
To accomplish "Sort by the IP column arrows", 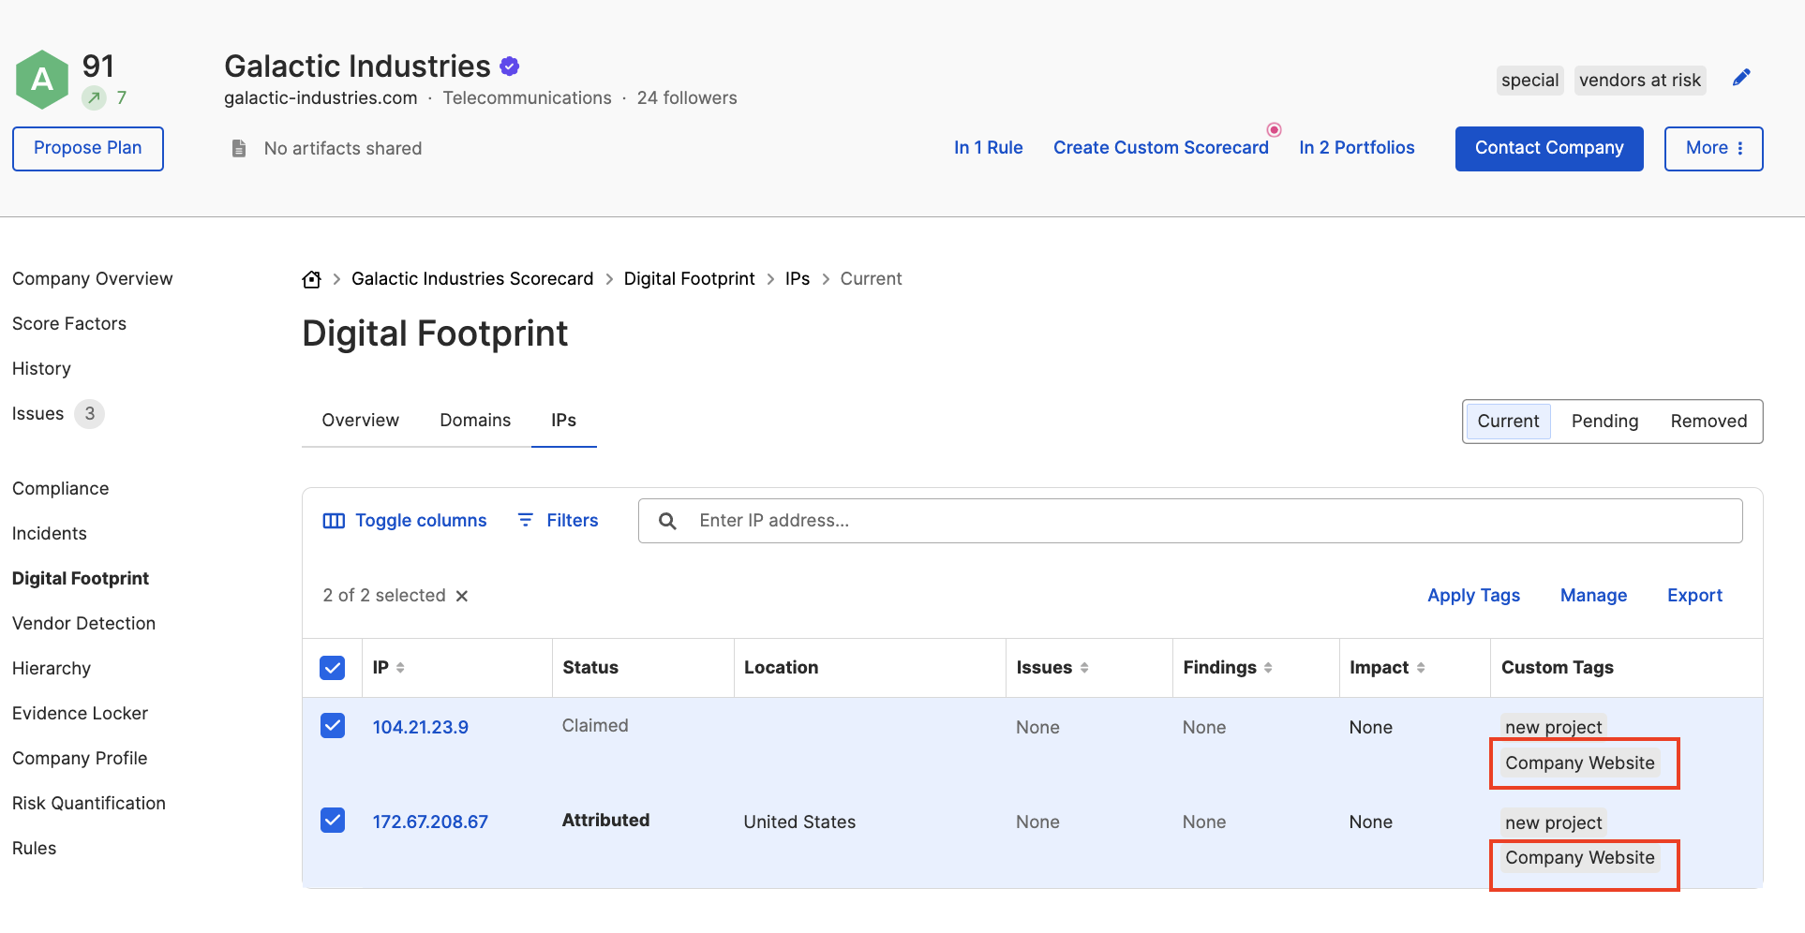I will [400, 668].
